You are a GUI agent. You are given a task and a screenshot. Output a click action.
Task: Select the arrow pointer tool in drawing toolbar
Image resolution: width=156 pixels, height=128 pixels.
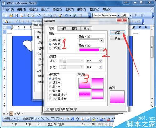point(18,119)
